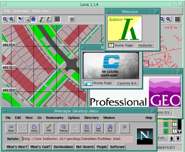The width and height of the screenshot is (185, 152).
Task: Toggle the upper green L layer button
Action: tap(167, 124)
